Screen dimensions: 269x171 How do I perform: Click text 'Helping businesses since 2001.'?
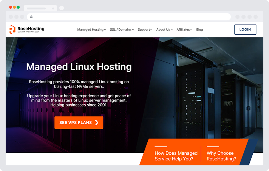tap(79, 105)
